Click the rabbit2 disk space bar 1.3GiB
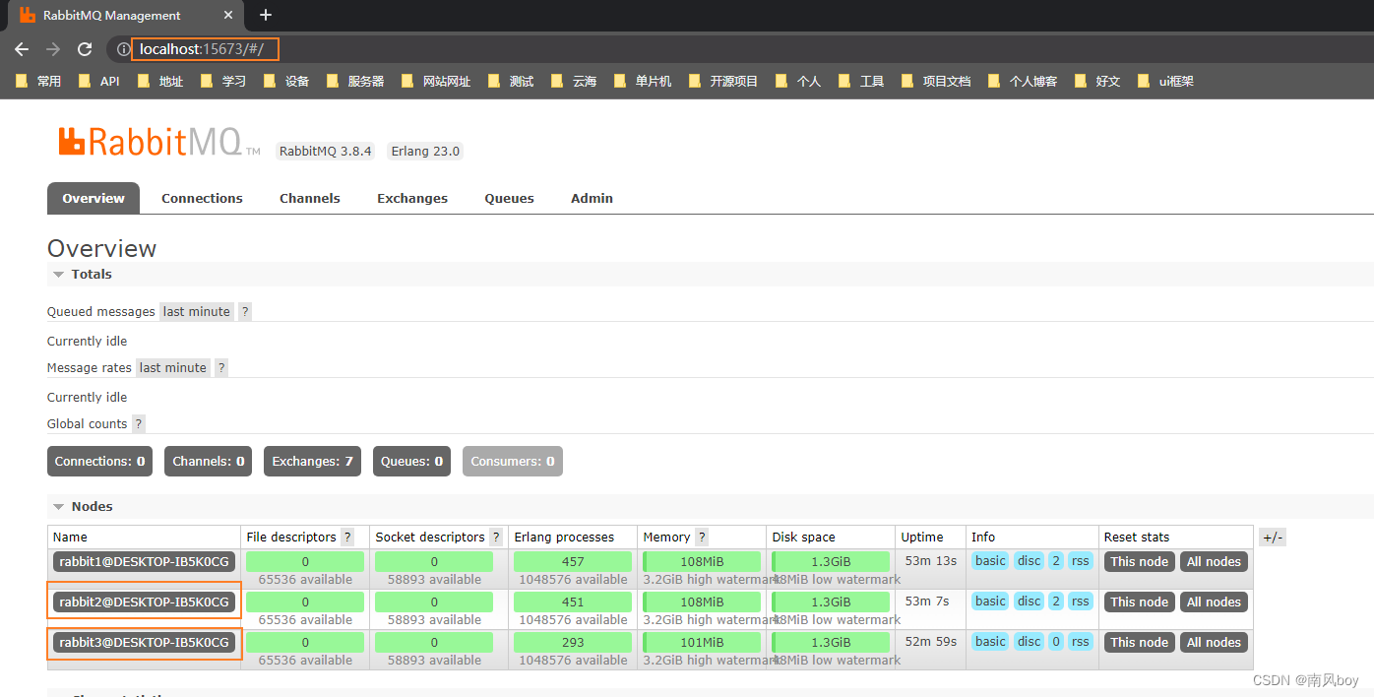Viewport: 1374px width, 697px height. [x=831, y=602]
